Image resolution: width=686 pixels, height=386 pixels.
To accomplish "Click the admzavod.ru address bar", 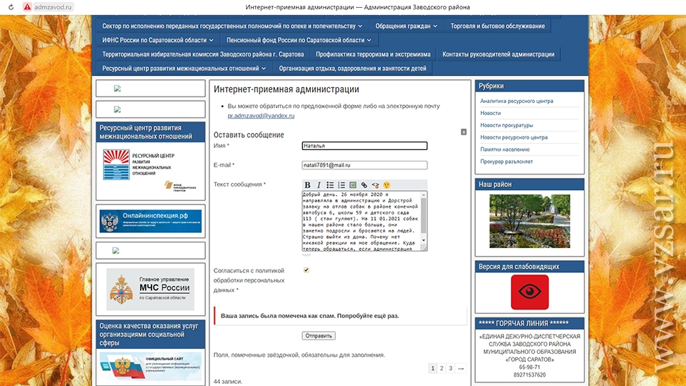I will pos(52,7).
